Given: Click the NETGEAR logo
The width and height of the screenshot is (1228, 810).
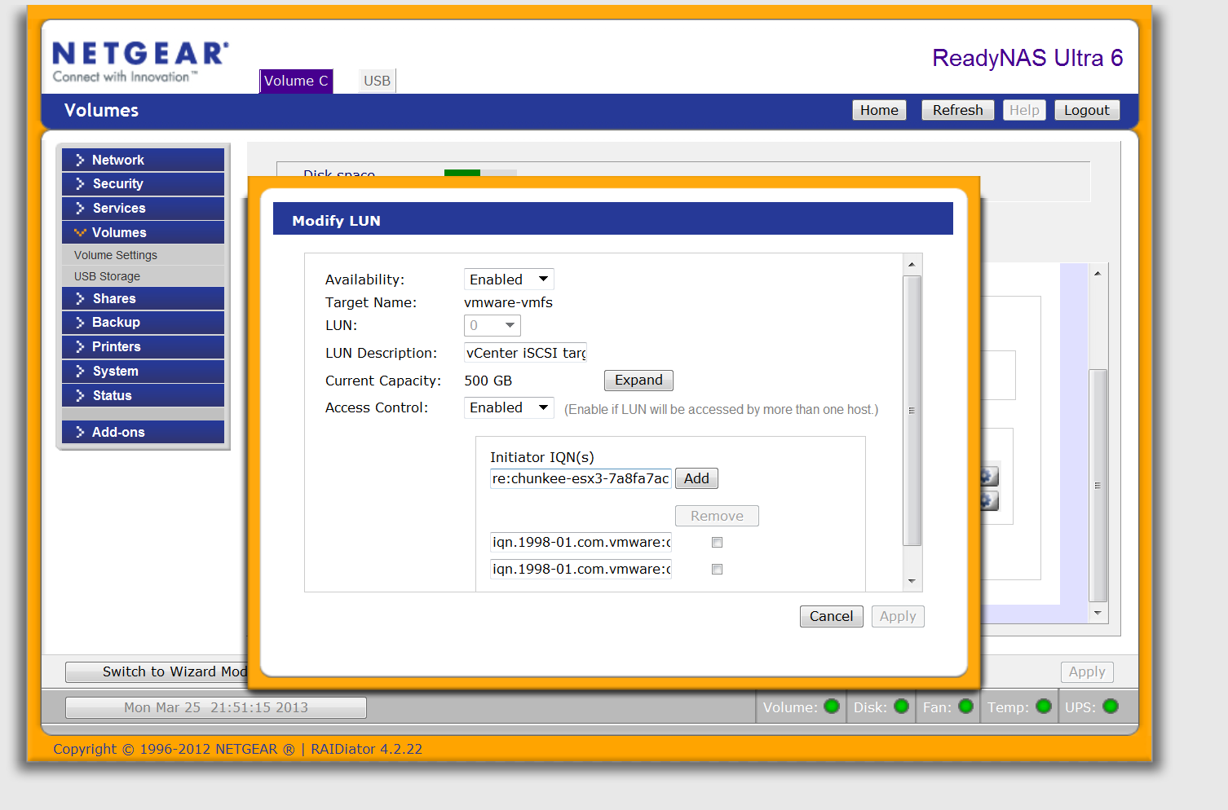Looking at the screenshot, I should click(140, 61).
